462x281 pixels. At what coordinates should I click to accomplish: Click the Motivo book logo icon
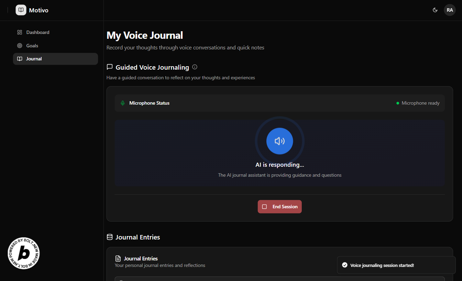(x=21, y=10)
